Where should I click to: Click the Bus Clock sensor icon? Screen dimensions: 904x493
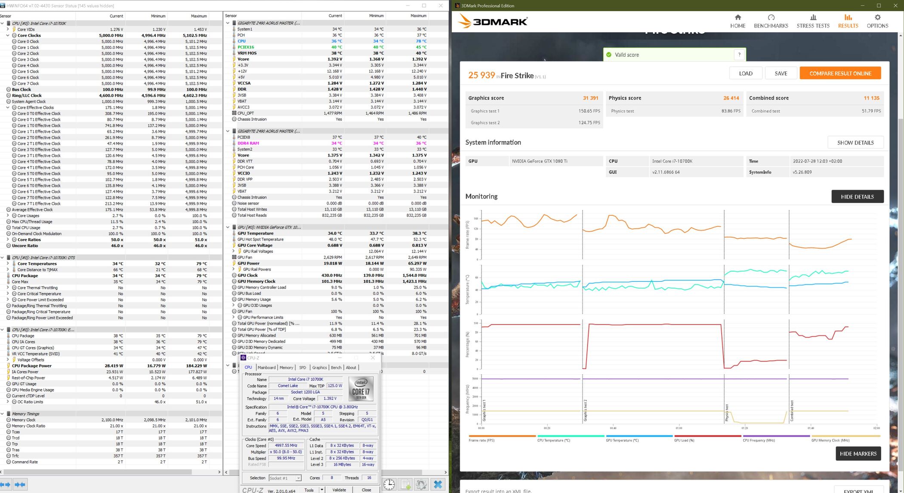tap(9, 89)
